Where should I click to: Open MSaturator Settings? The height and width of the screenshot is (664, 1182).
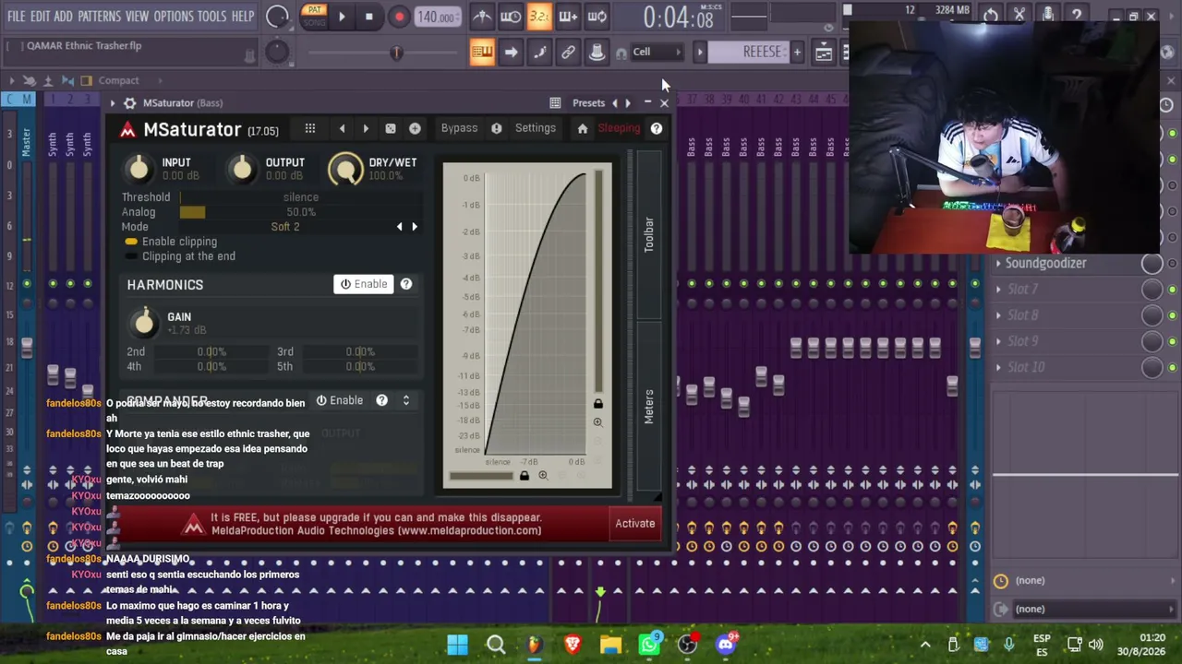536,128
